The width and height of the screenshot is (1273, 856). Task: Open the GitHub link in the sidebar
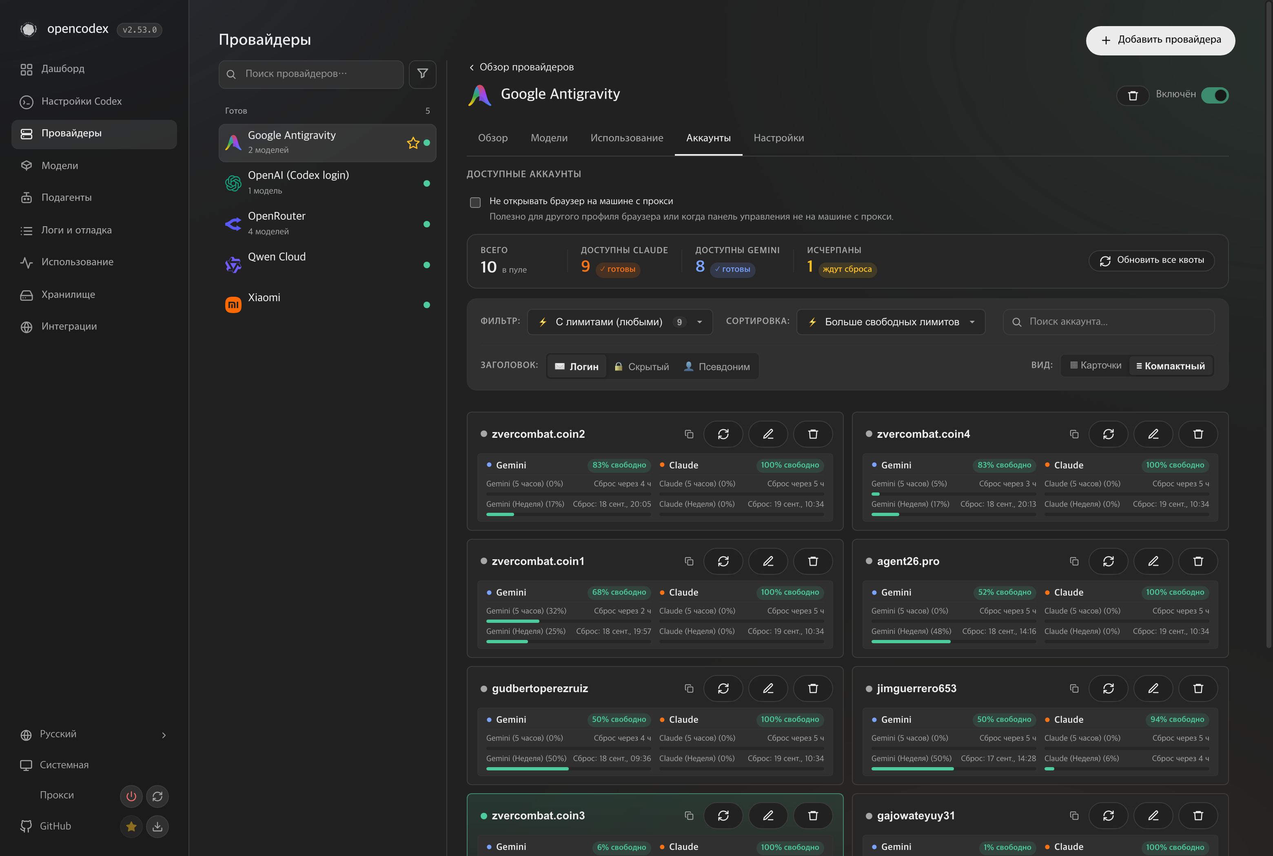[x=55, y=827]
